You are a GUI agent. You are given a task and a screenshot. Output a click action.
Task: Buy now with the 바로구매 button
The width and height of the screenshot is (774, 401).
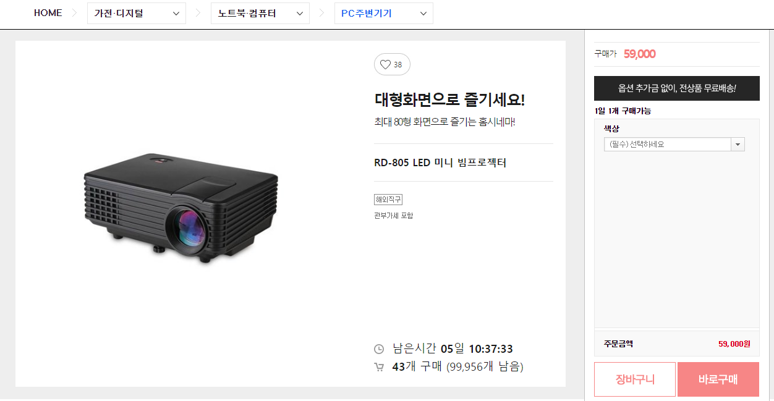click(718, 379)
